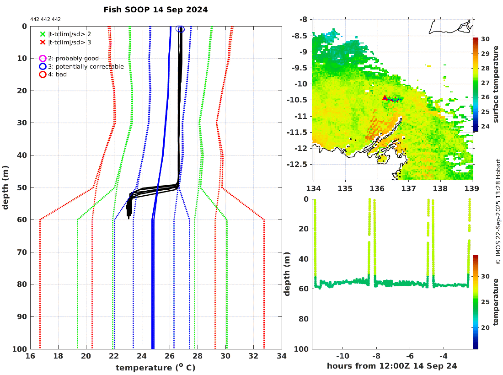Click the '139' longitude tick on the map
Image resolution: width=503 pixels, height=375 pixels.
click(x=471, y=188)
